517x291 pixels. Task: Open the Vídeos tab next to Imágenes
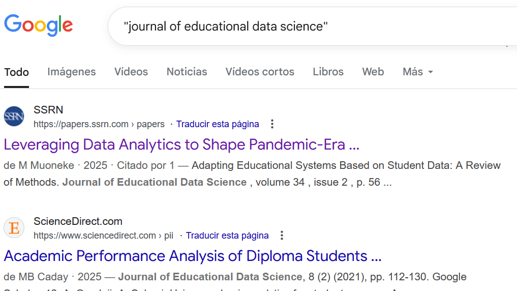[x=131, y=72]
